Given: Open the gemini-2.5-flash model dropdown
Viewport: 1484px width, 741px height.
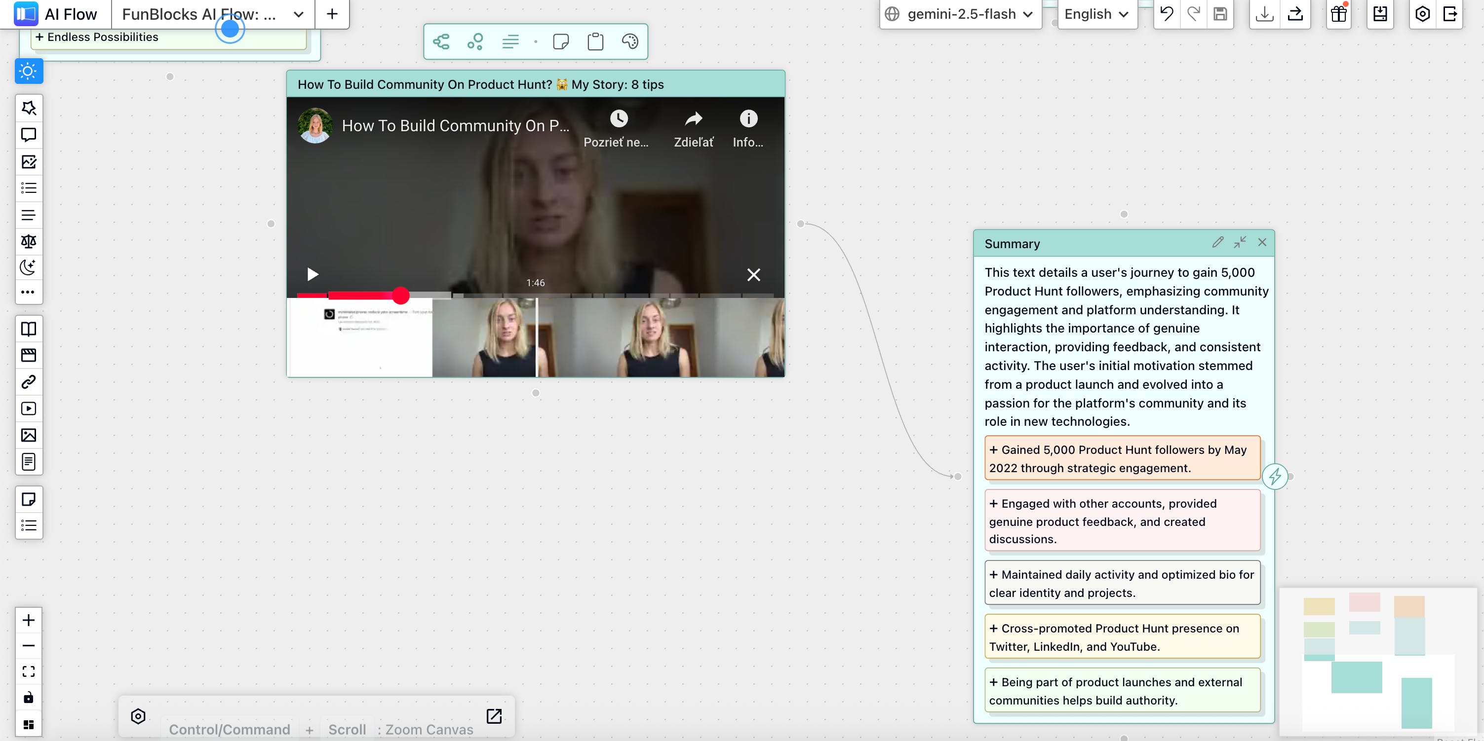Looking at the screenshot, I should coord(960,14).
